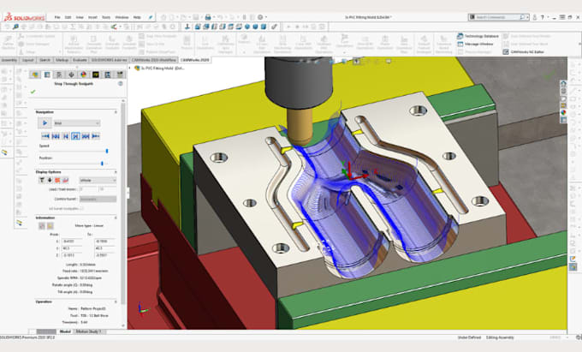Screen dimensions: 582x352
Task: Expand the 3x PVC Fitting Mold tree
Action: point(129,69)
